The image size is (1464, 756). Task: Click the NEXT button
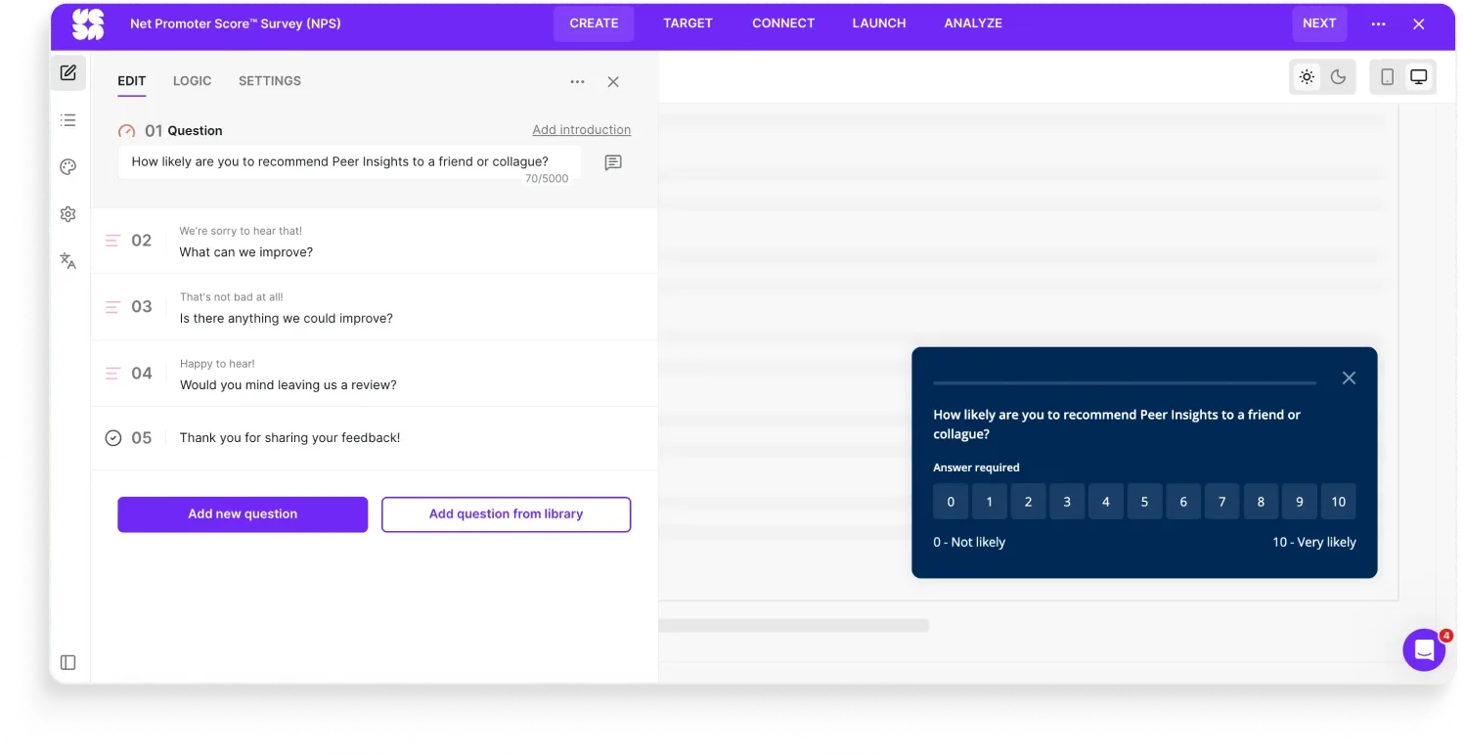click(1319, 24)
